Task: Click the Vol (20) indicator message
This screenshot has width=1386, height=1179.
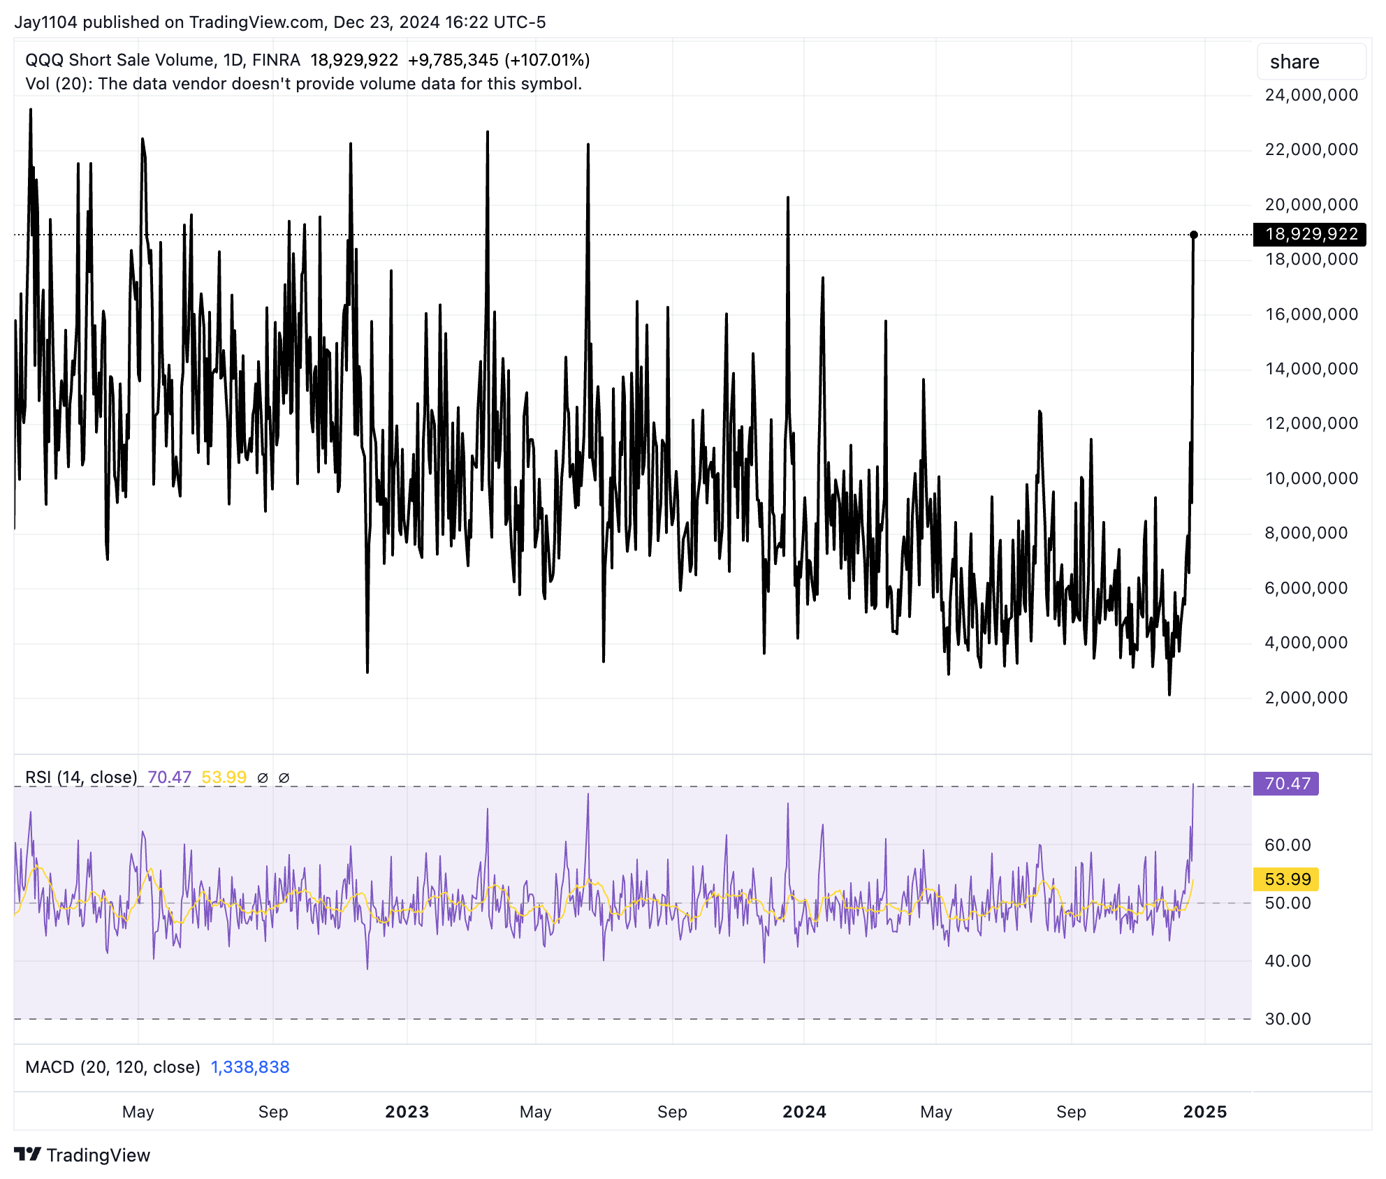Action: [303, 84]
